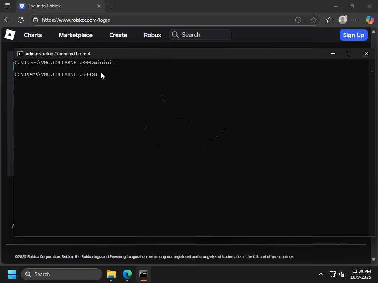Select the Log in to Roblox tab

[60, 6]
